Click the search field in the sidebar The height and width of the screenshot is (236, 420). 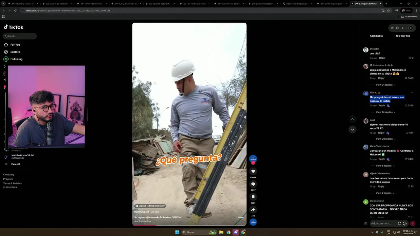pos(20,36)
